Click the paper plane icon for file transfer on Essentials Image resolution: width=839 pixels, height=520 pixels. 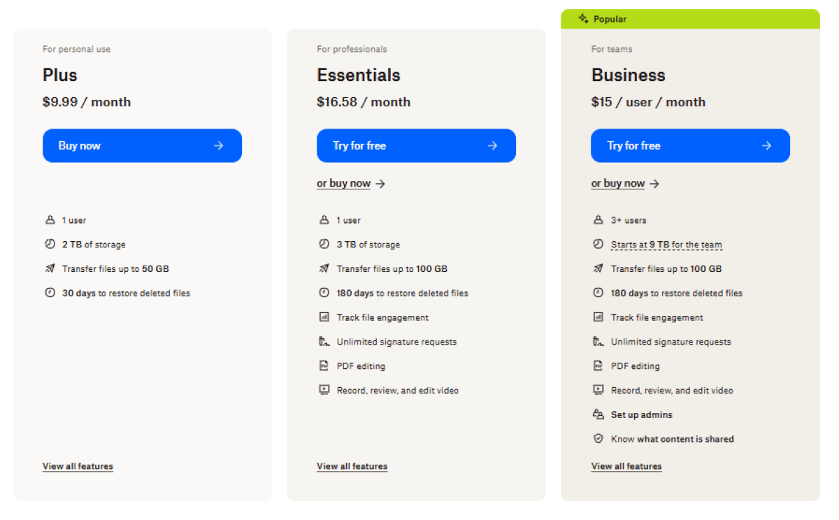[x=324, y=268]
